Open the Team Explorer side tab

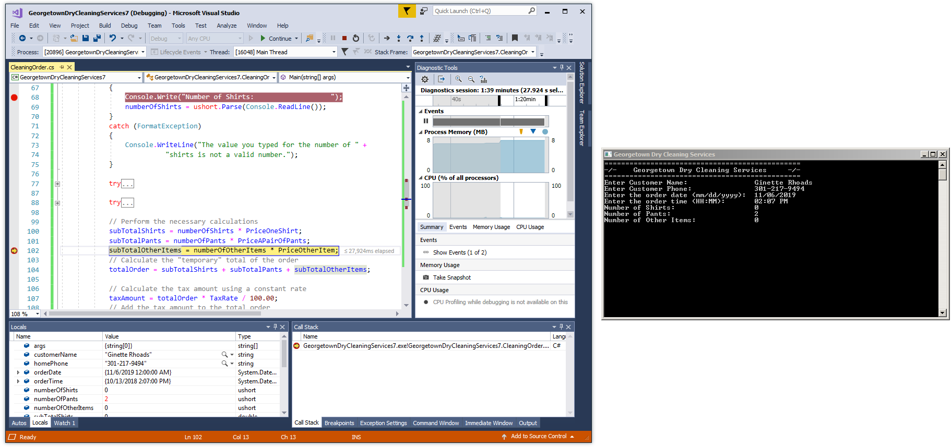[x=581, y=127]
